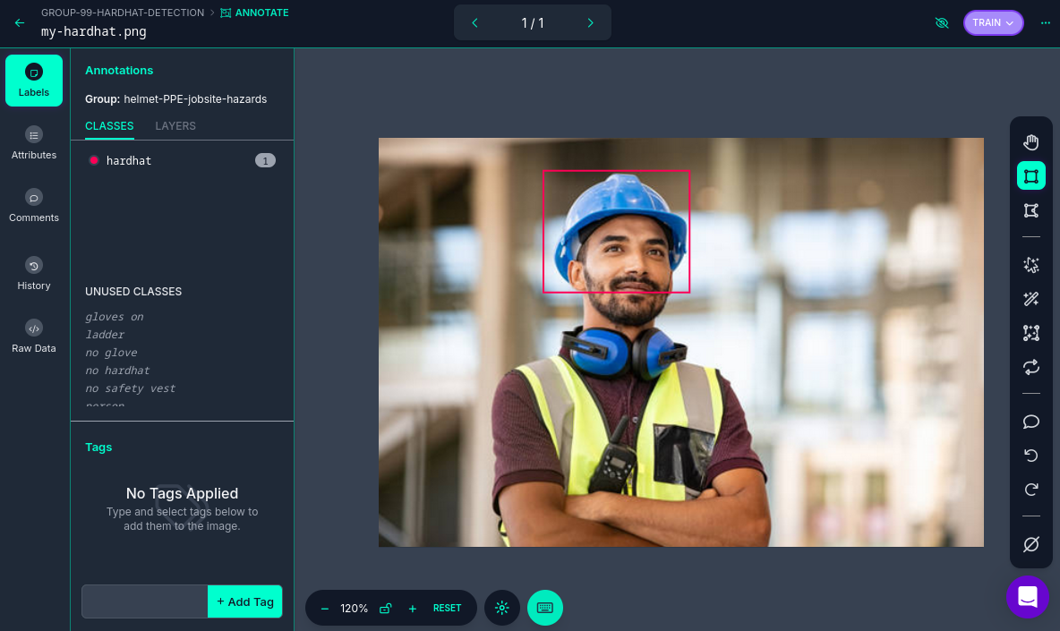
Task: Switch to the CLASSES tab
Action: coord(109,125)
